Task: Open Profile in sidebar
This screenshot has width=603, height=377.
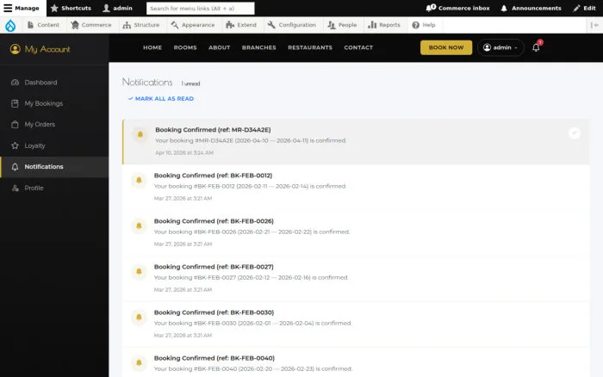Action: coord(54,188)
